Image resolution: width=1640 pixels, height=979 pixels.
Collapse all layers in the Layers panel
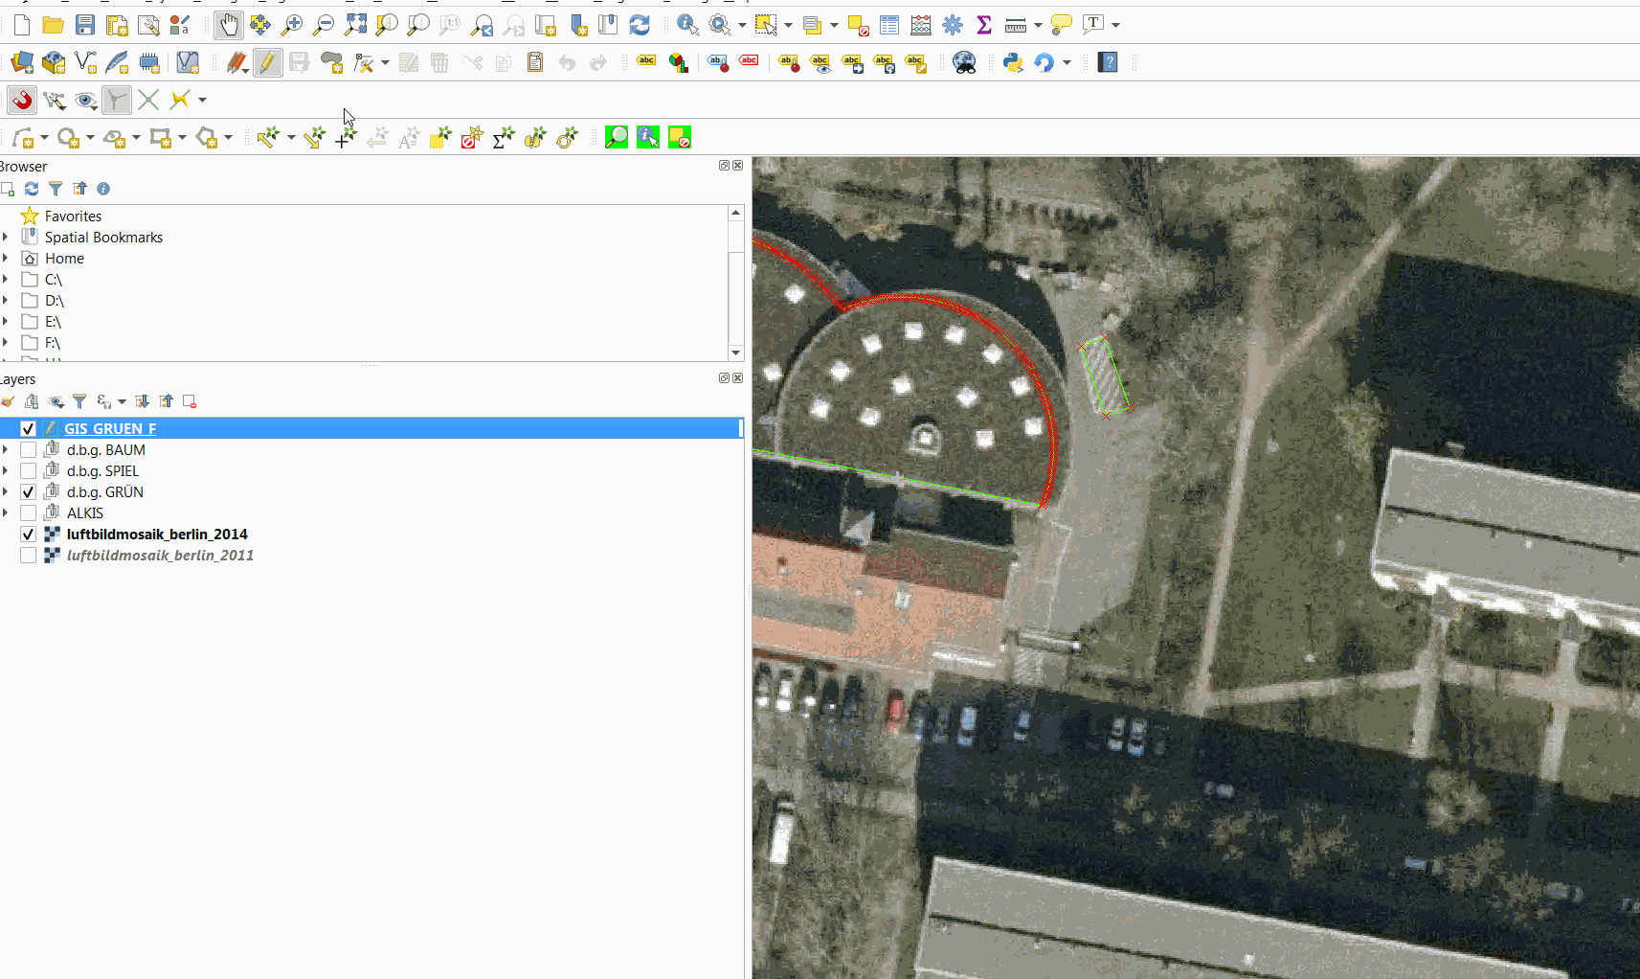(x=166, y=401)
